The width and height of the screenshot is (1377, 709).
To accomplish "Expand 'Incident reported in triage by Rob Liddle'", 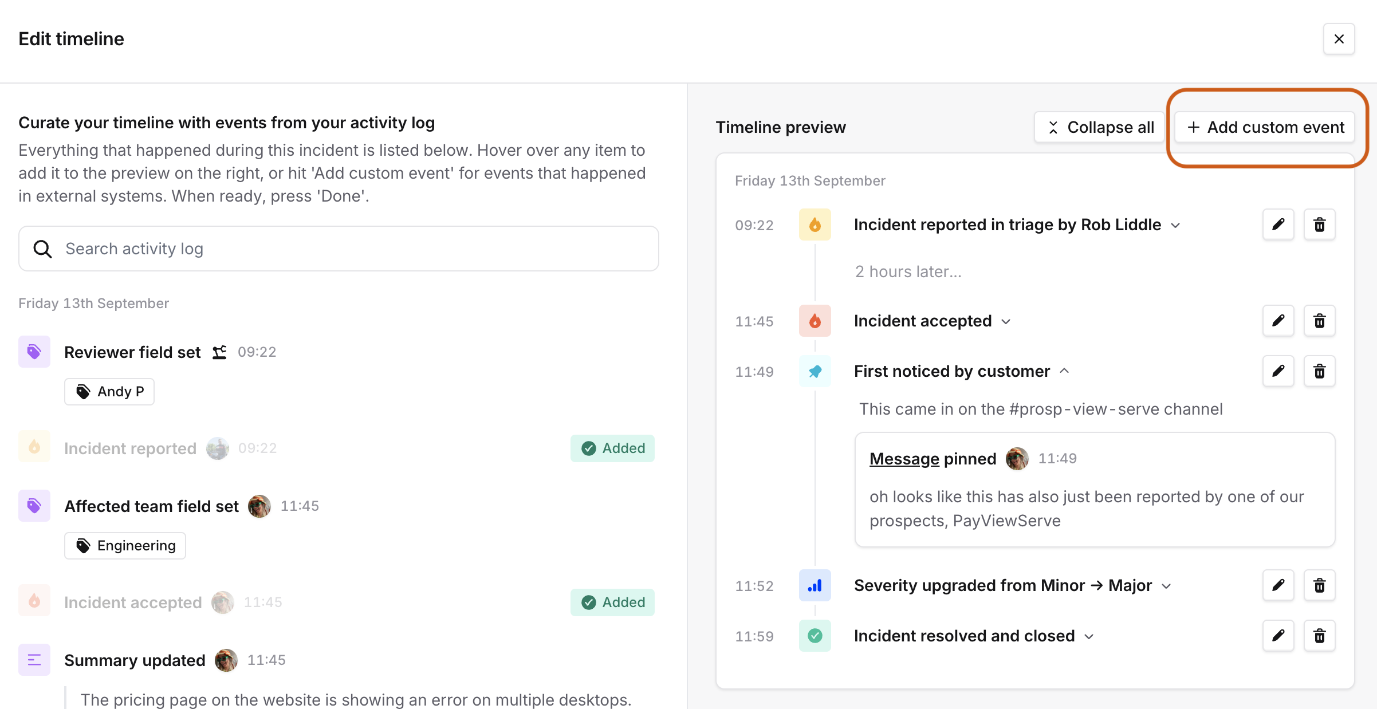I will coord(1175,225).
